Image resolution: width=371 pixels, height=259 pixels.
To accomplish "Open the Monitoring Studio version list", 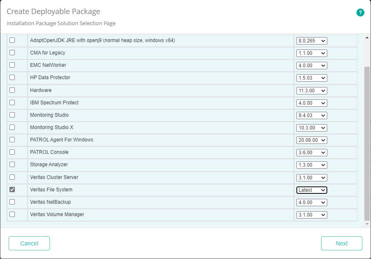I will coord(312,115).
